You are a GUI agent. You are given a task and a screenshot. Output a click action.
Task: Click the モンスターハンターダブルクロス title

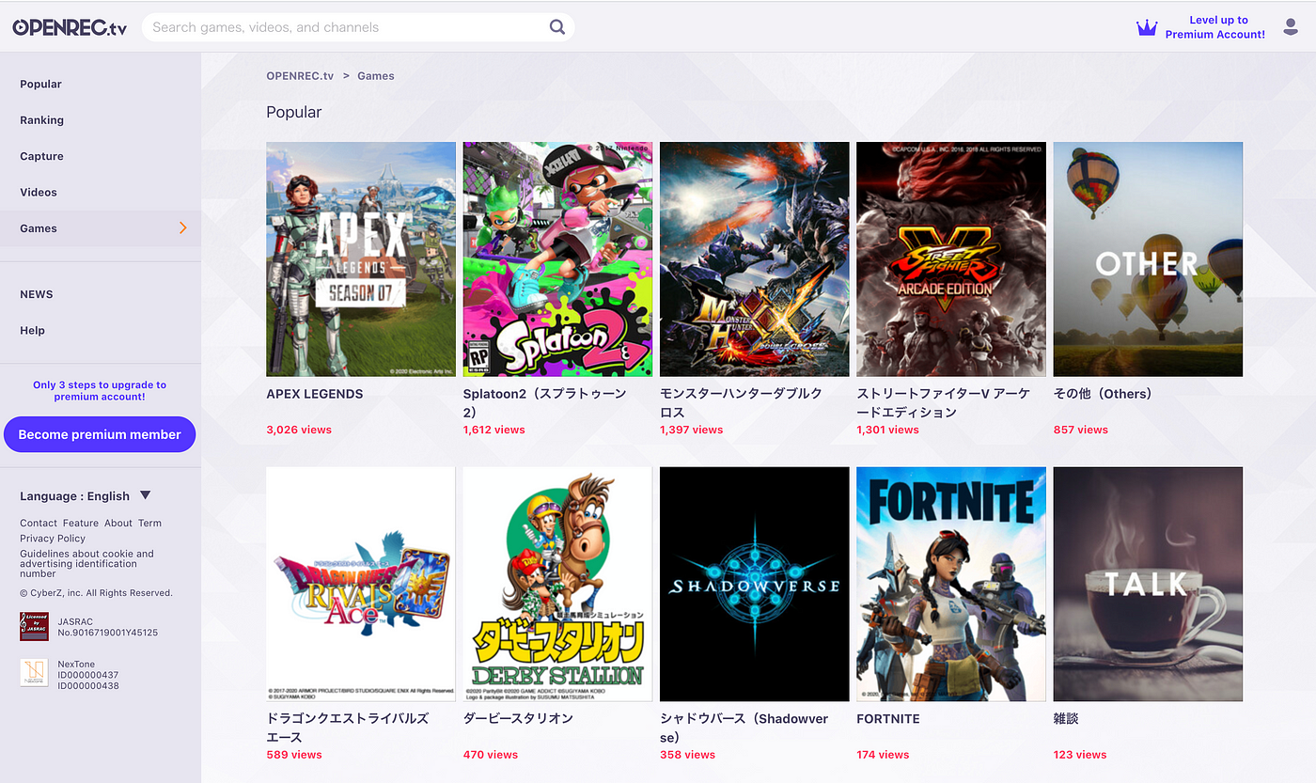pos(742,403)
